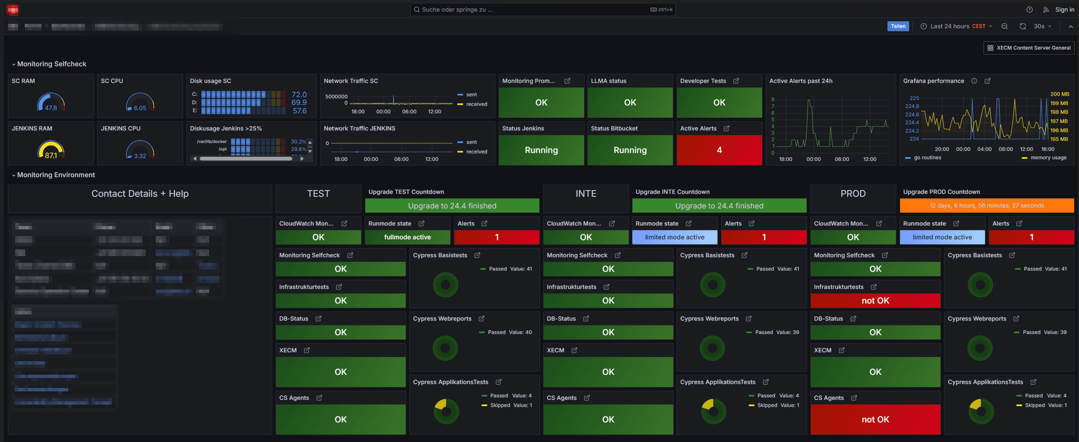Open PROD DB-Status link icon
This screenshot has height=442, width=1079.
[853, 319]
